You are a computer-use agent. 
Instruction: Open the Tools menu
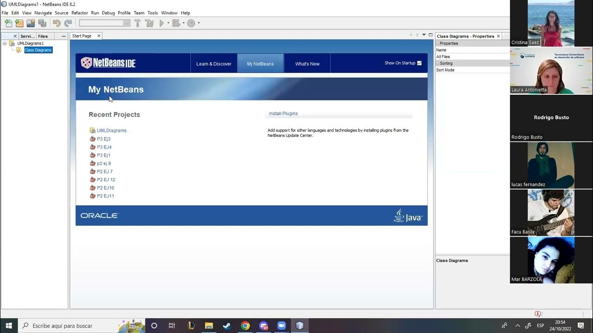(x=152, y=13)
